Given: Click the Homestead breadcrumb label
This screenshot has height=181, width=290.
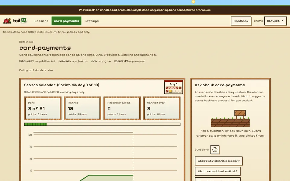Looking at the screenshot, I should click(x=26, y=42).
